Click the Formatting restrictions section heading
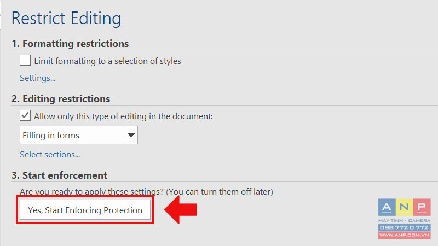The width and height of the screenshot is (438, 246). coord(70,44)
